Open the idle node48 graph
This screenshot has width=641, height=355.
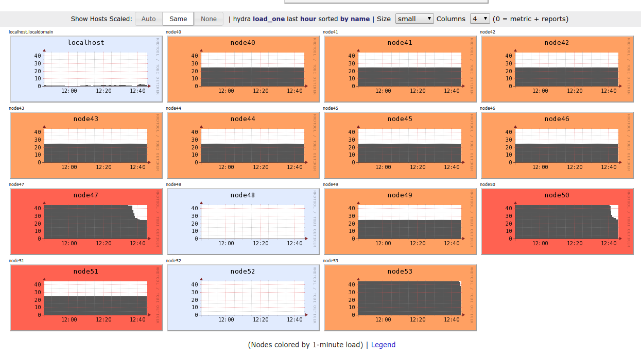(x=243, y=222)
